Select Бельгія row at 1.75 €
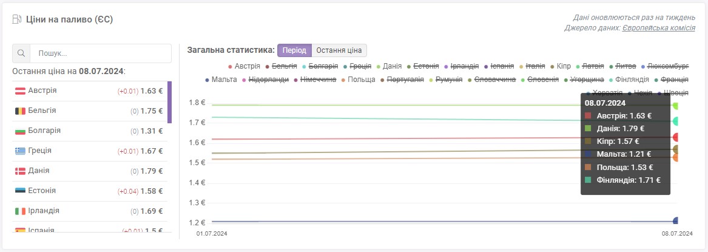 coord(89,111)
